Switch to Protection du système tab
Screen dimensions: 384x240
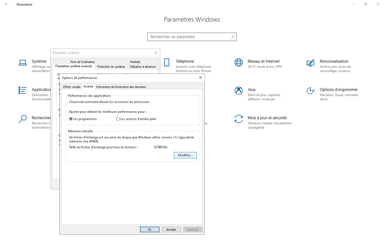click(x=111, y=67)
